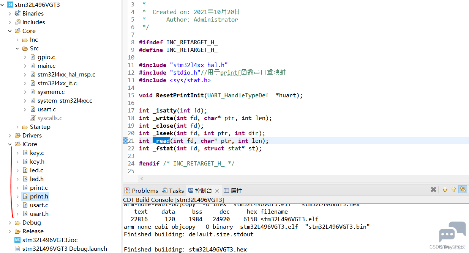Collapse the stm32L496VGT3 project root
The image size is (469, 253).
3,5
